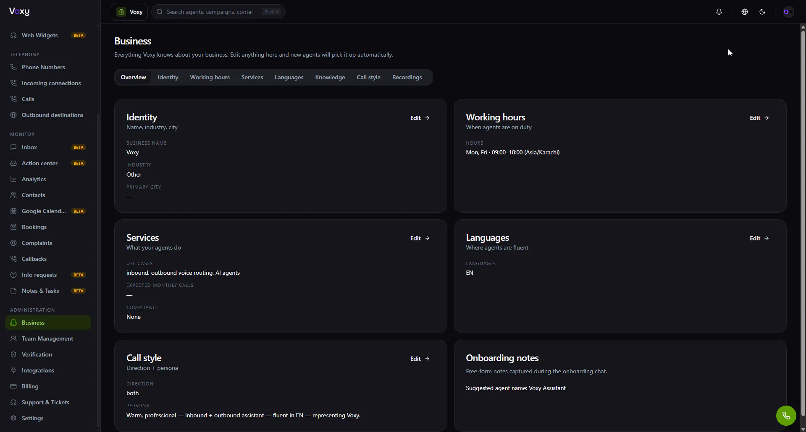Switch to the Identity tab
Viewport: 806px width, 432px height.
[168, 77]
